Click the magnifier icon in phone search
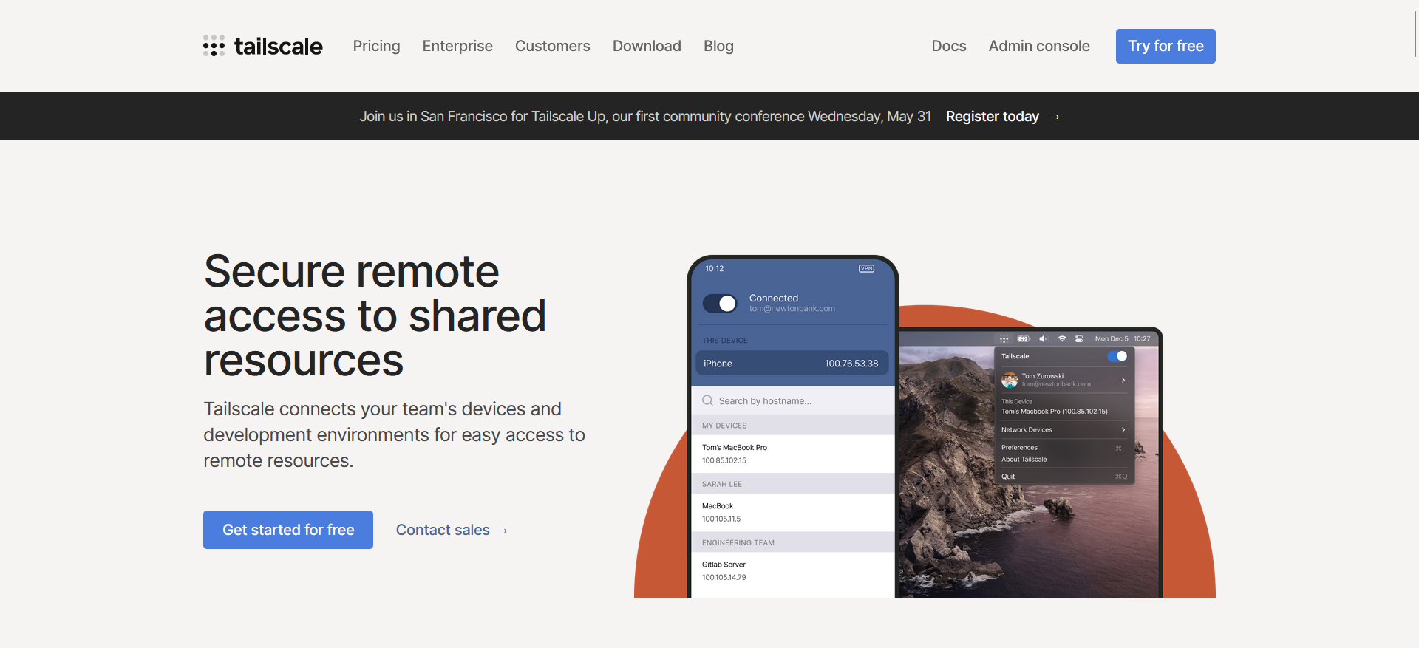Viewport: 1419px width, 648px height. coord(707,400)
